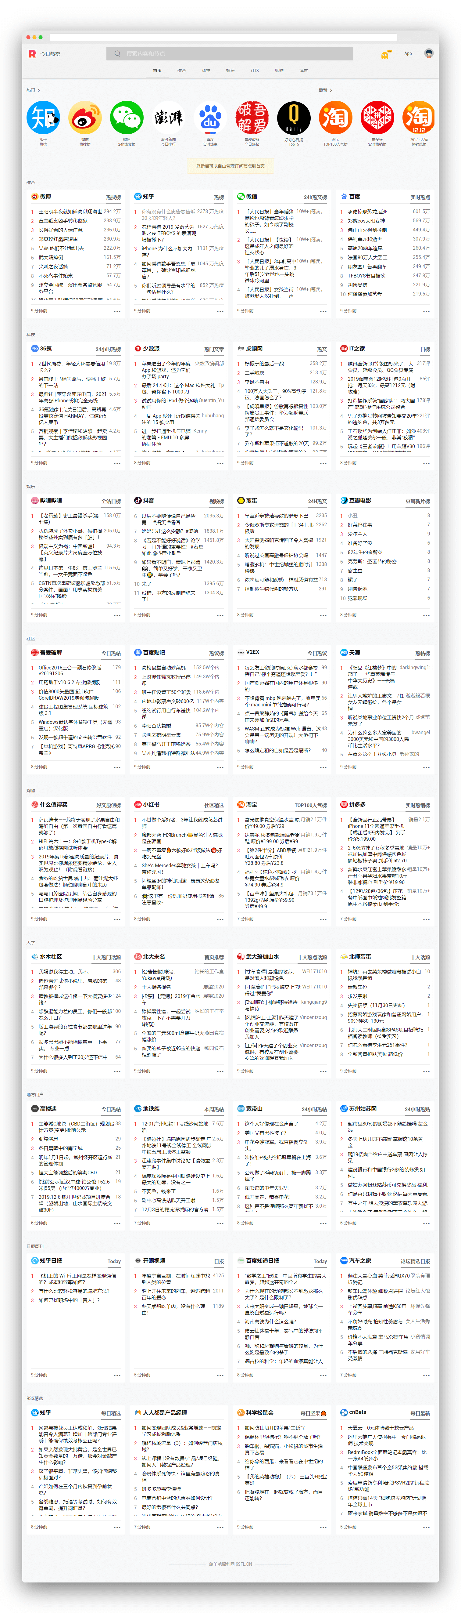Switch to the 购物 tab
Image resolution: width=461 pixels, height=1613 pixels.
[x=279, y=71]
